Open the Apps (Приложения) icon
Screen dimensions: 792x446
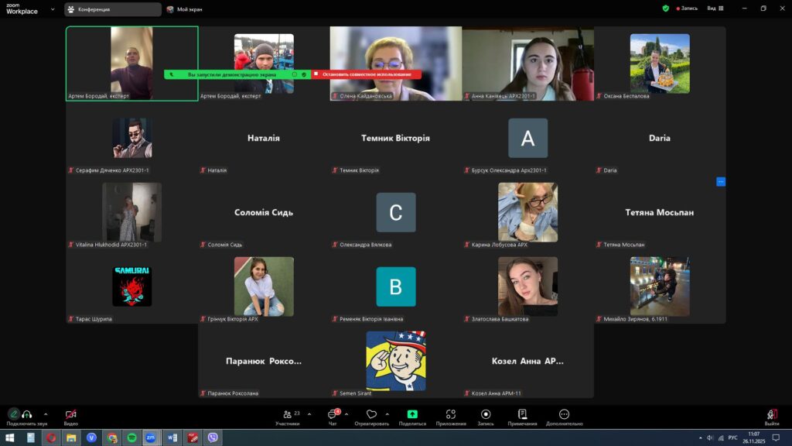pyautogui.click(x=450, y=415)
